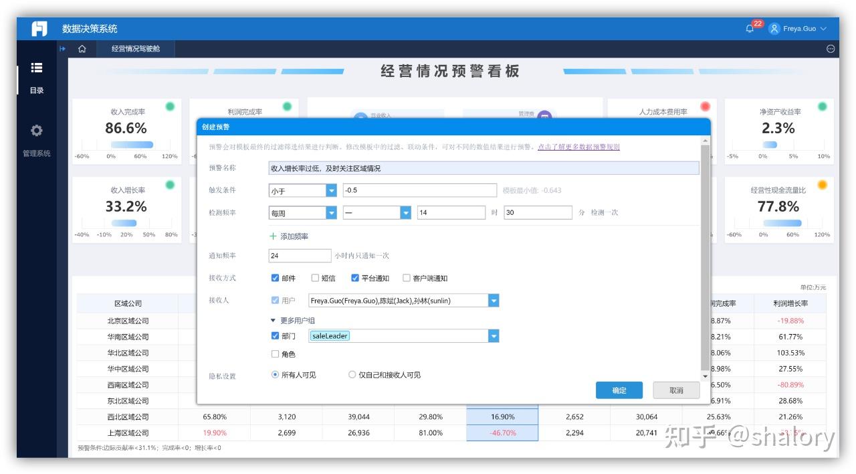Open the 触发条件 condition dropdown showing 小于
This screenshot has width=856, height=474.
pos(331,191)
